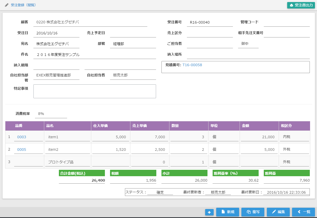Image resolution: width=317 pixels, height=218 pixels.
Task: Click the 品名 column header
Action: [x=68, y=126]
